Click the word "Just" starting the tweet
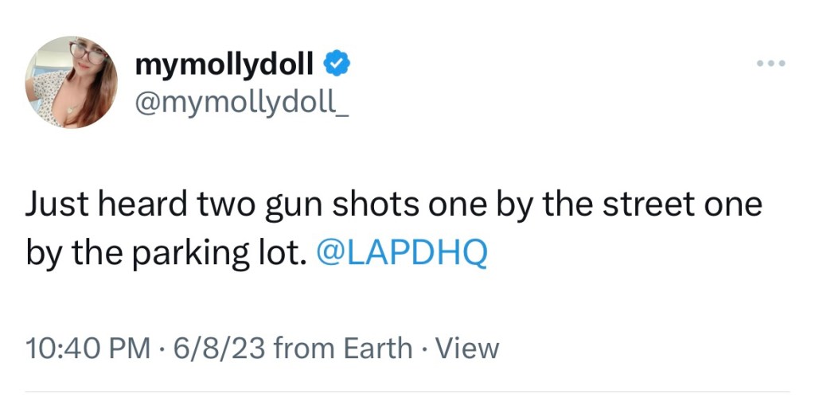 [57, 206]
